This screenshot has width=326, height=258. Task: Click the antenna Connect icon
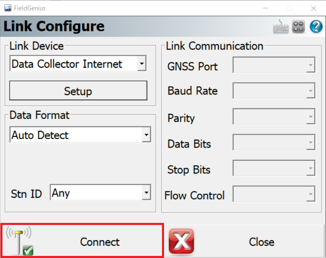click(x=19, y=241)
